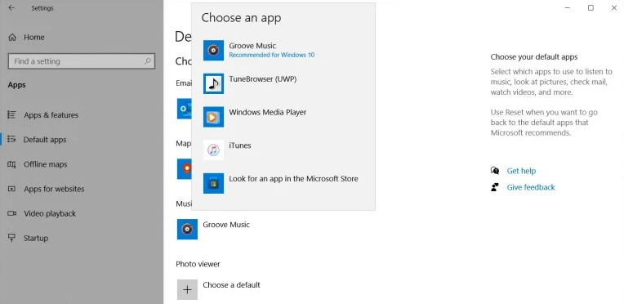This screenshot has height=304, width=624.
Task: Go to Offline maps settings
Action: point(46,164)
